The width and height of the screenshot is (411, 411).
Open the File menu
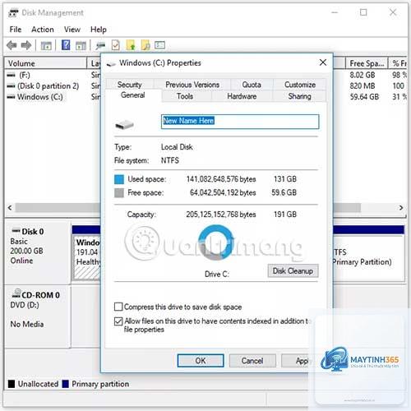16,30
